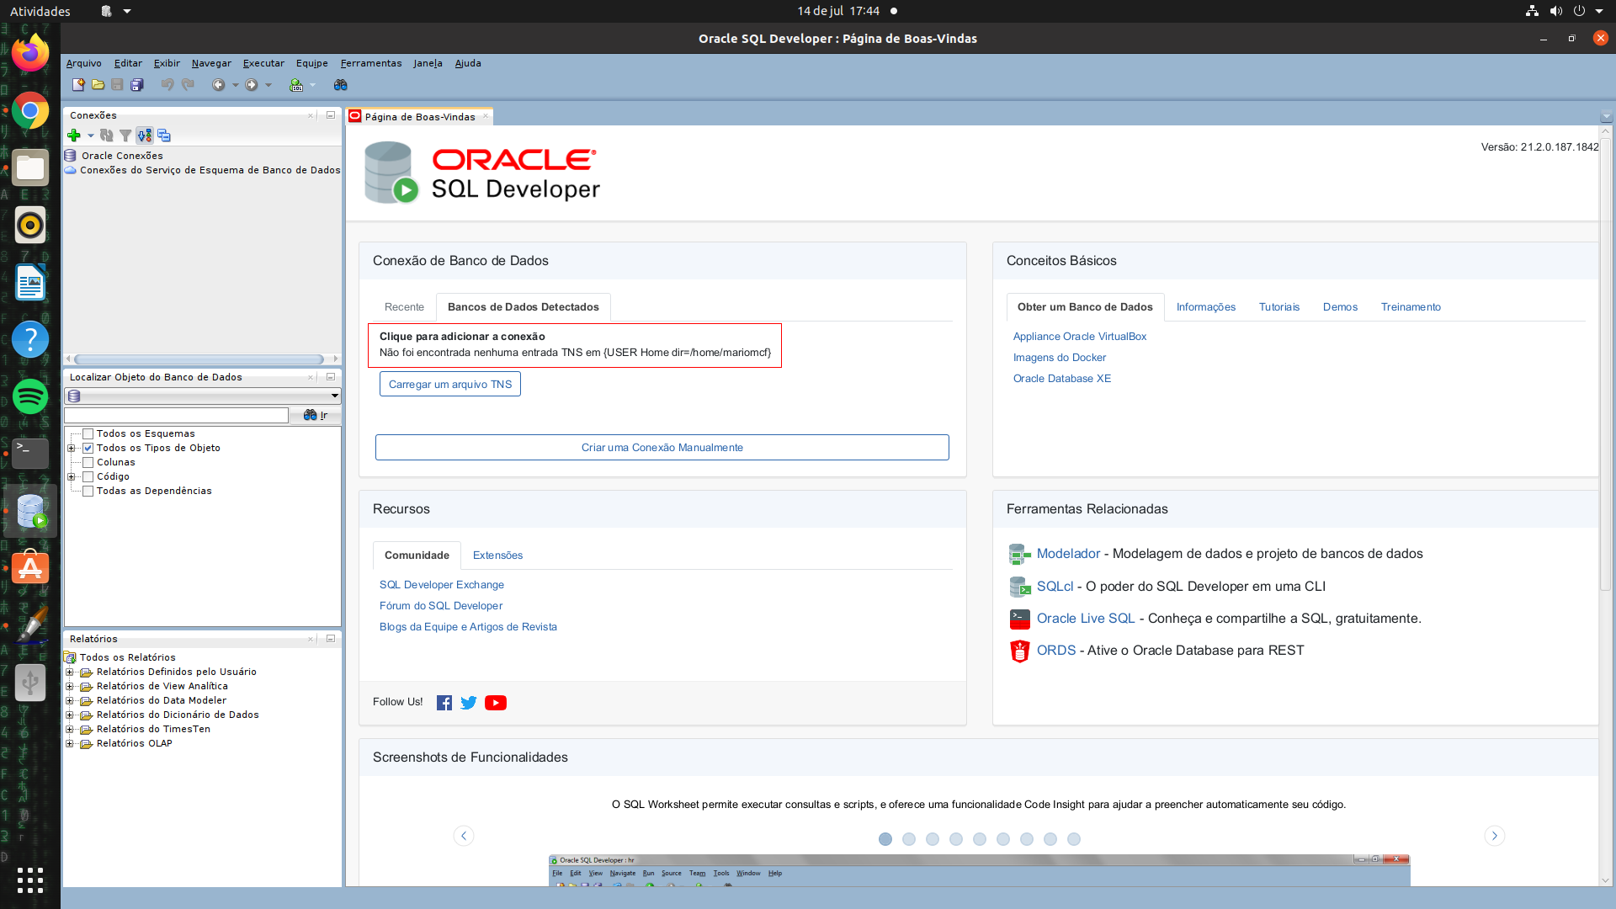Click Criar uma Conexão Manualmente button
This screenshot has height=909, width=1616.
[662, 448]
